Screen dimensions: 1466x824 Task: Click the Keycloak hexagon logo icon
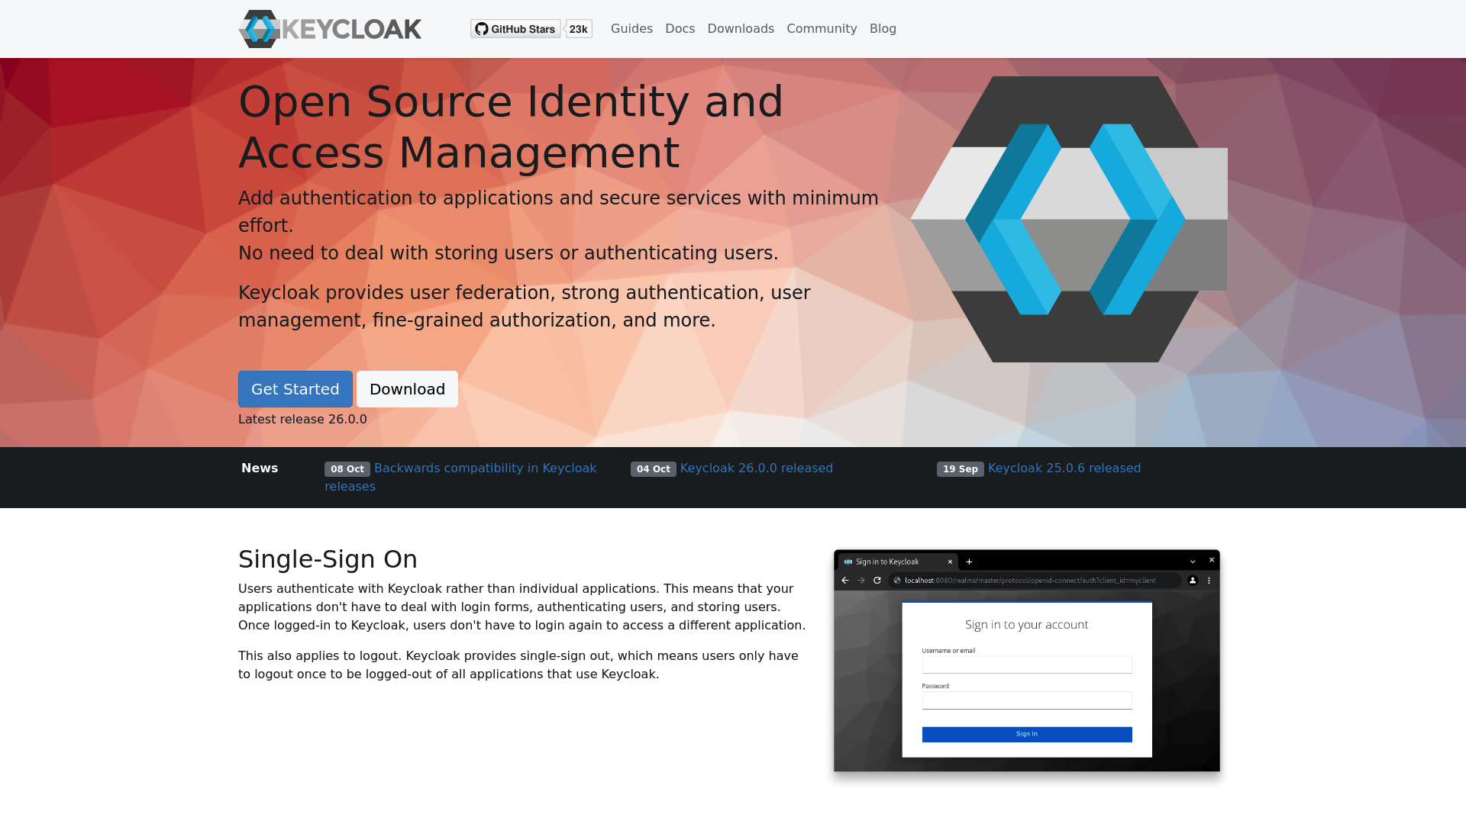pyautogui.click(x=259, y=28)
